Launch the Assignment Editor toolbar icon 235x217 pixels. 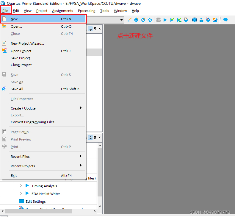[x=136, y=20]
